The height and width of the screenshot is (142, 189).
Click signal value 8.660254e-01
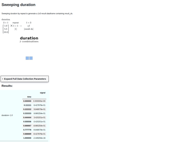point(39,113)
